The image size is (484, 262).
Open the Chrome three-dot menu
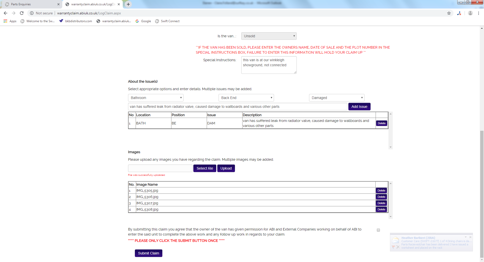point(478,13)
